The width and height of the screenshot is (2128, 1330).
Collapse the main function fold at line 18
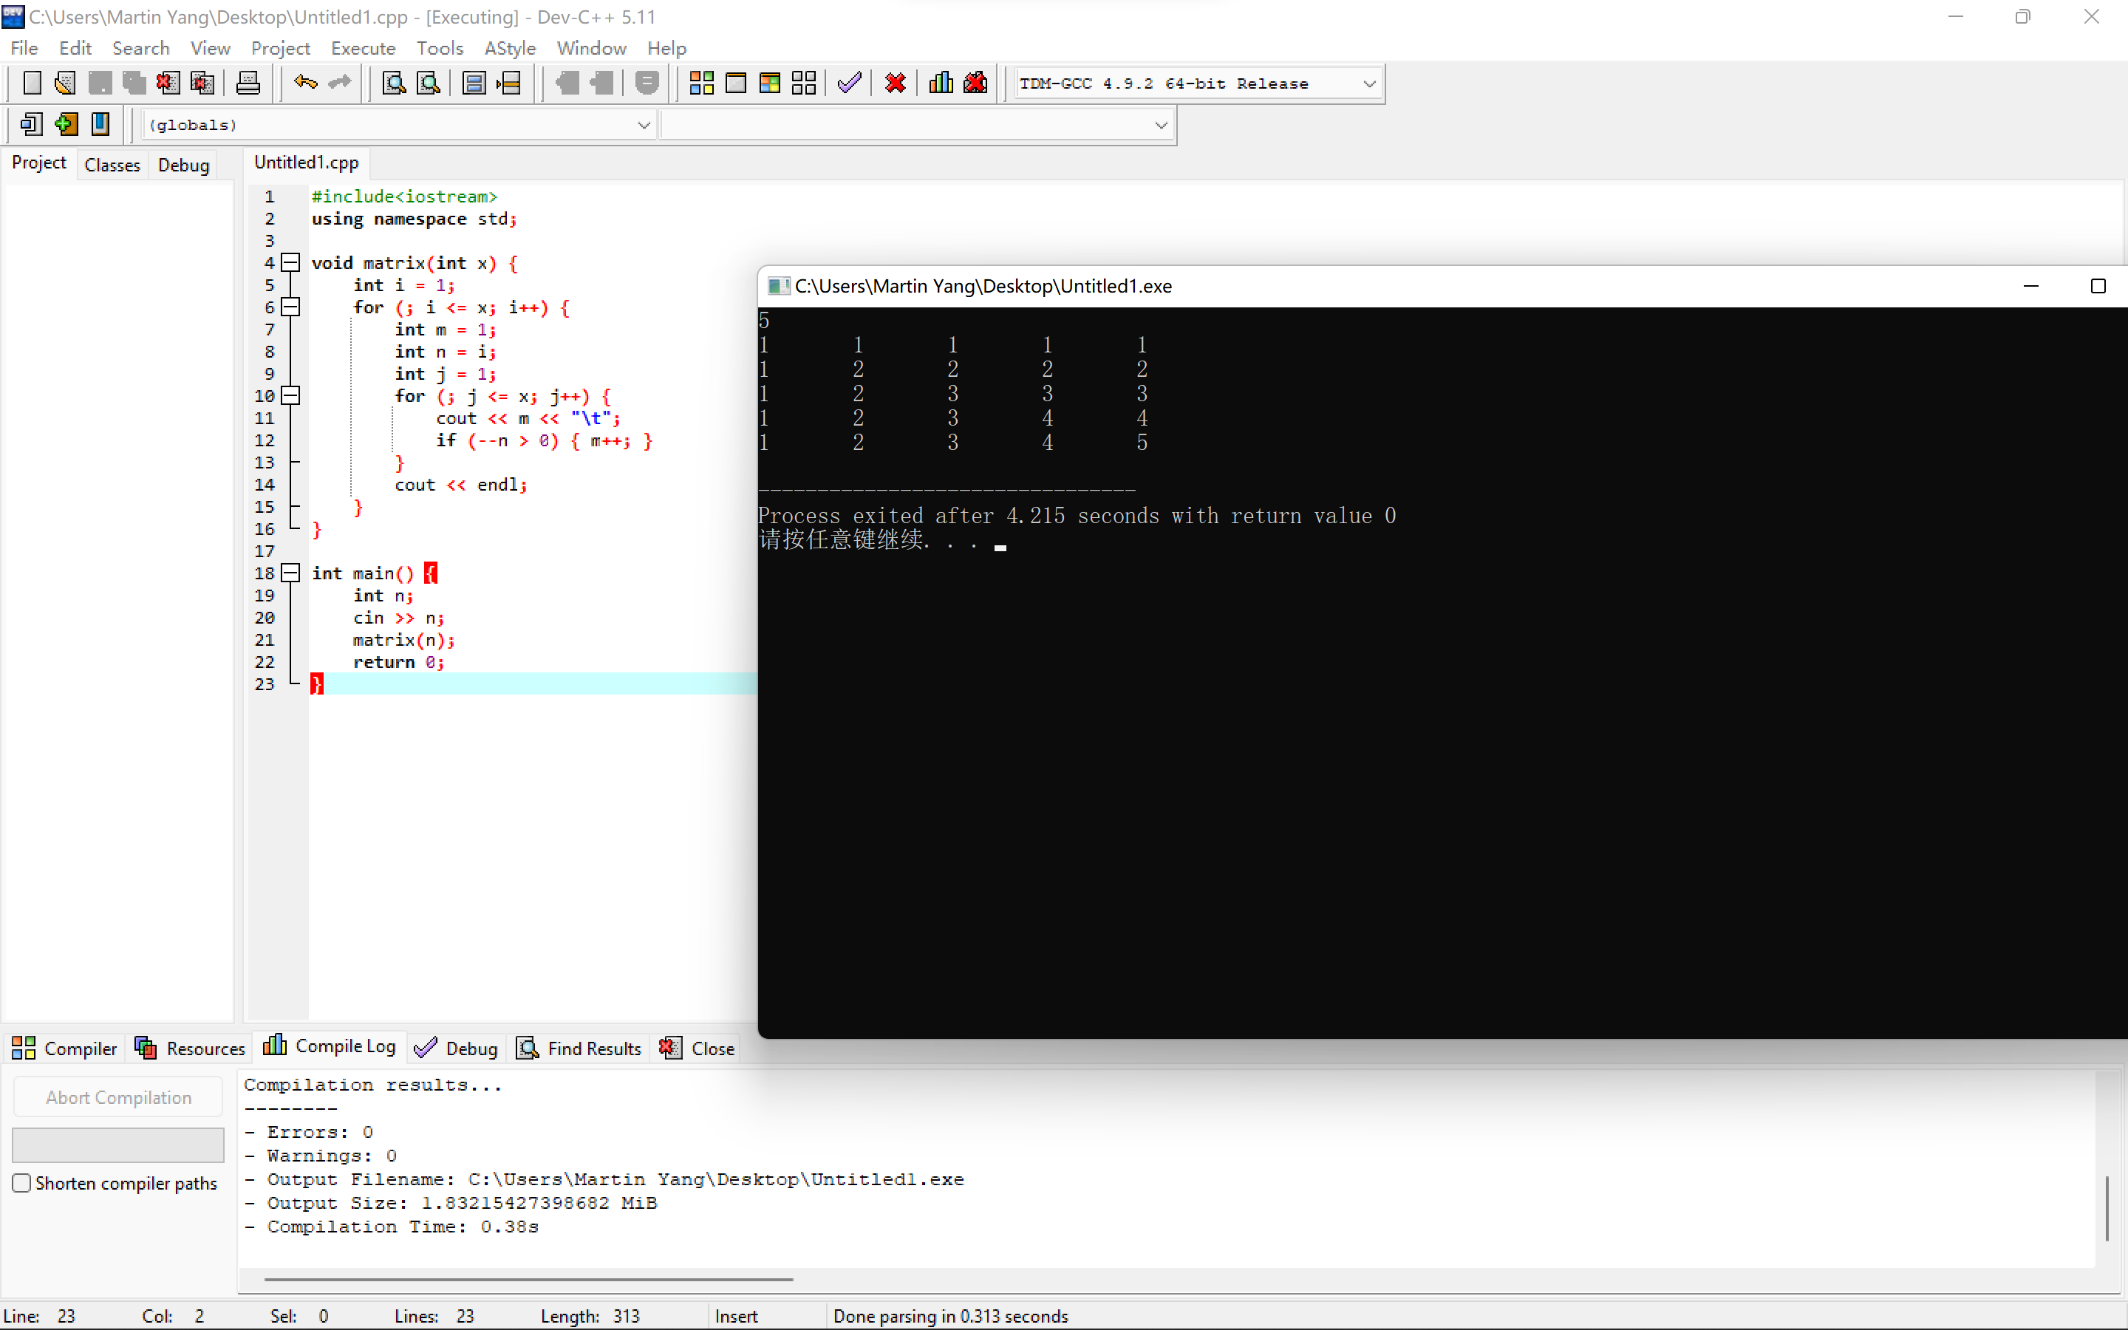pyautogui.click(x=291, y=573)
